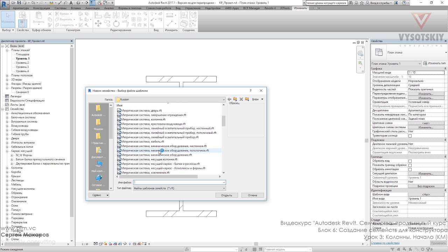Open the Сетевое shortcut in places bar
448x252 pixels.
point(98,181)
